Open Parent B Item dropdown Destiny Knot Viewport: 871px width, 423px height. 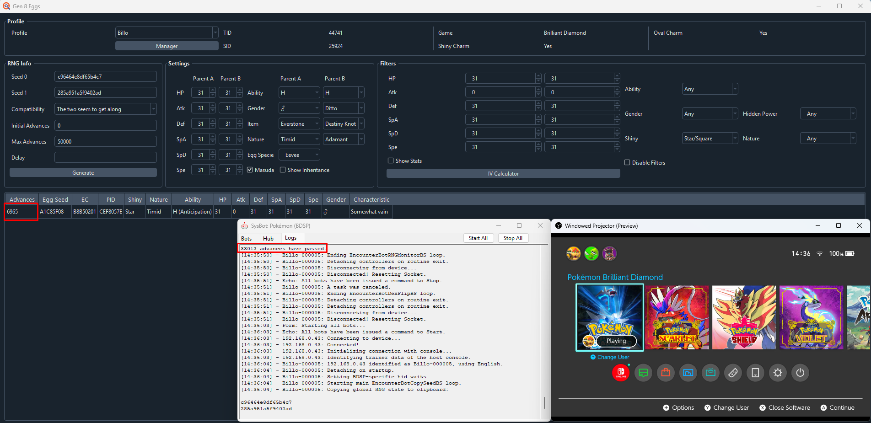(x=344, y=123)
